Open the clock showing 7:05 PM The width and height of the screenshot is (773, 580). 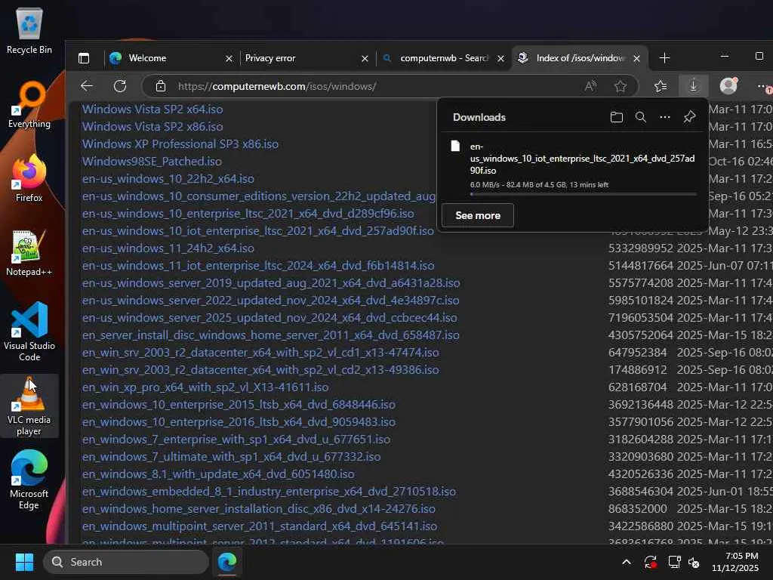click(x=735, y=562)
